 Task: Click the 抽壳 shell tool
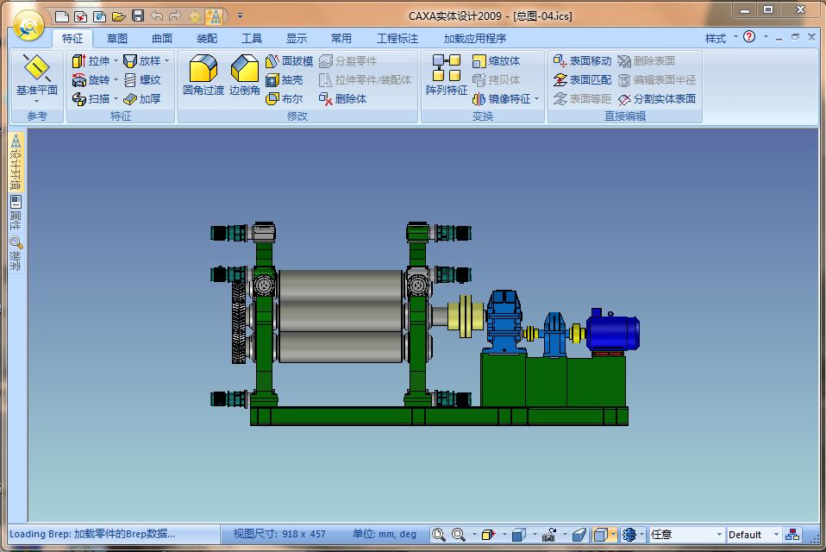tap(285, 80)
